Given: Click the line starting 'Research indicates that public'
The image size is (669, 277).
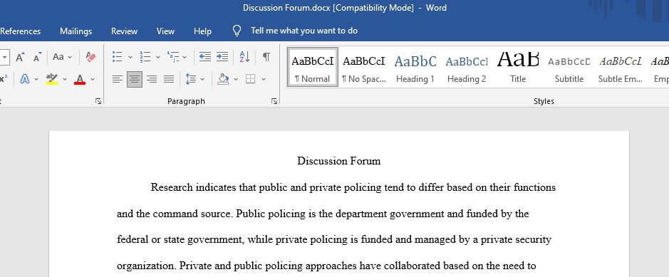Looking at the screenshot, I should pyautogui.click(x=353, y=187).
